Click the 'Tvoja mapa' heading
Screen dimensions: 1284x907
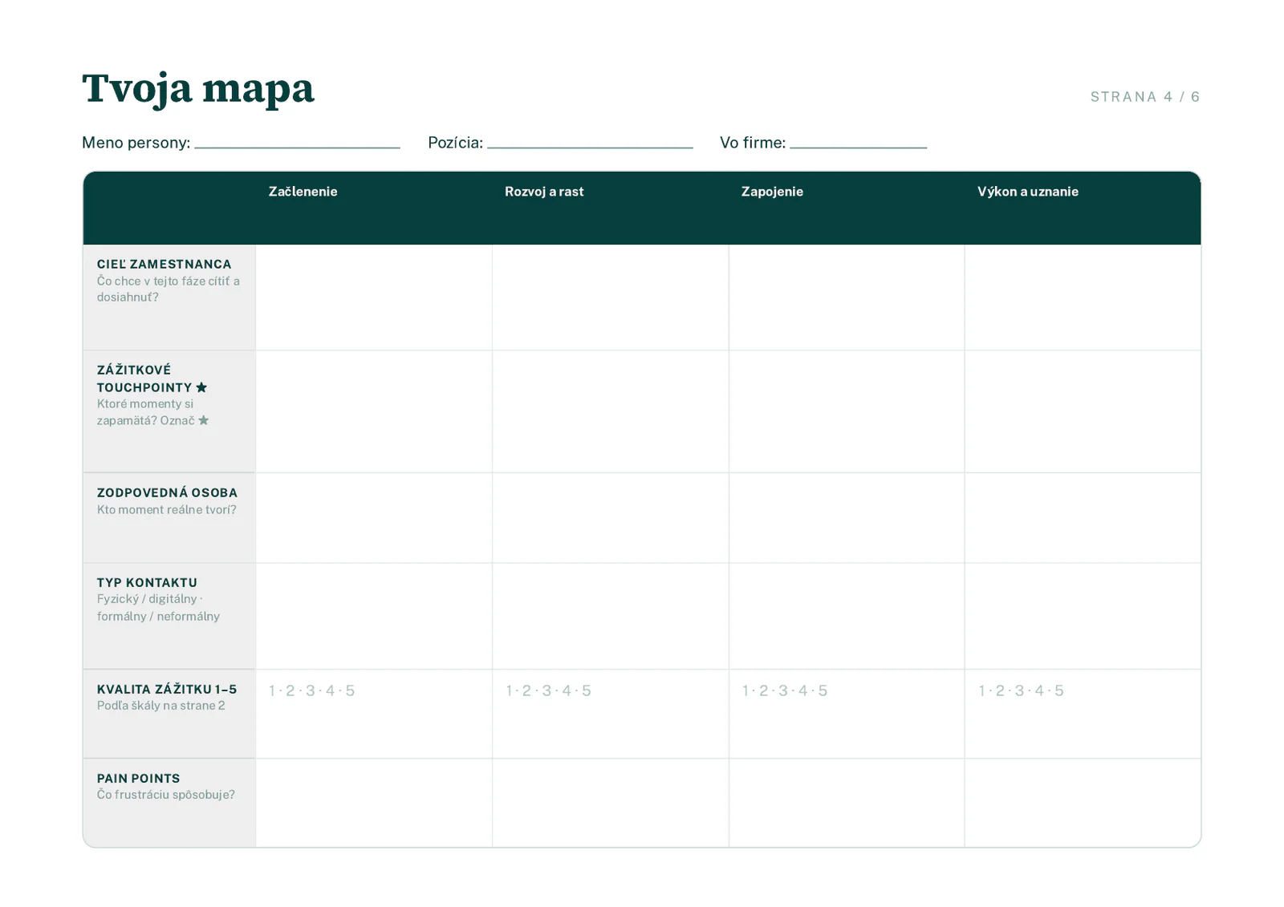coord(198,88)
